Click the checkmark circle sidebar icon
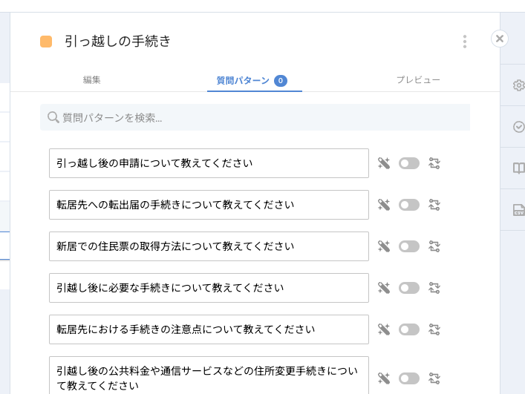Image resolution: width=525 pixels, height=394 pixels. click(518, 127)
